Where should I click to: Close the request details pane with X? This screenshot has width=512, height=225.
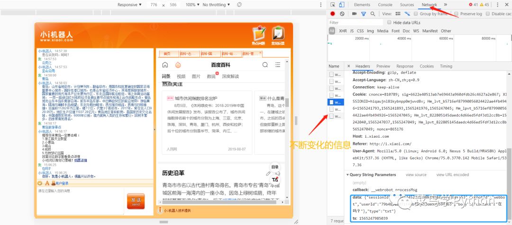tap(348, 66)
